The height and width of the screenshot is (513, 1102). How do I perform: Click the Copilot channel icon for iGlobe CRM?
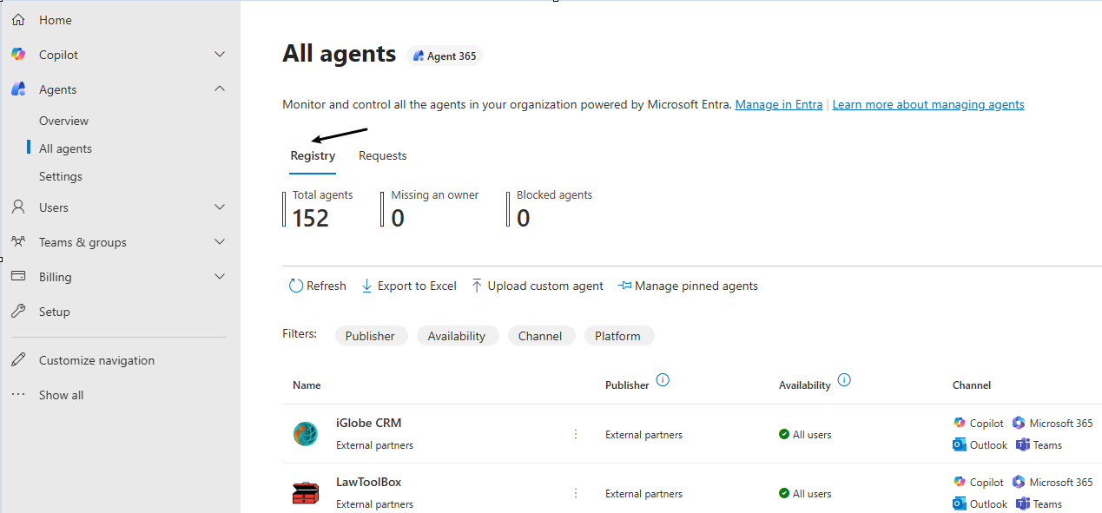pos(960,424)
